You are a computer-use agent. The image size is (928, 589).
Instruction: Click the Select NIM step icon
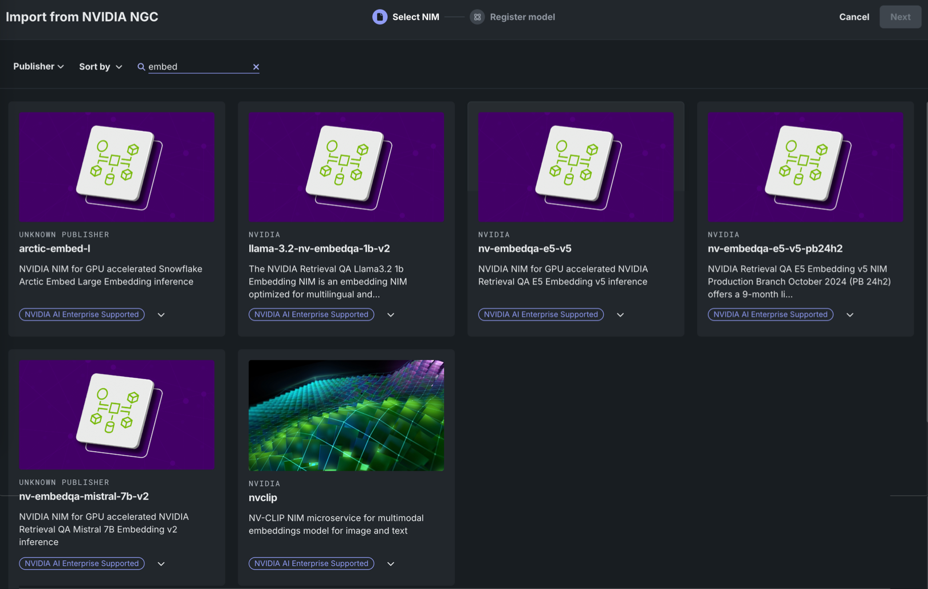point(379,17)
